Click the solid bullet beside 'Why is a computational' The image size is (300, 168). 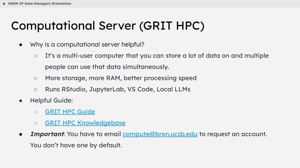pos(21,45)
